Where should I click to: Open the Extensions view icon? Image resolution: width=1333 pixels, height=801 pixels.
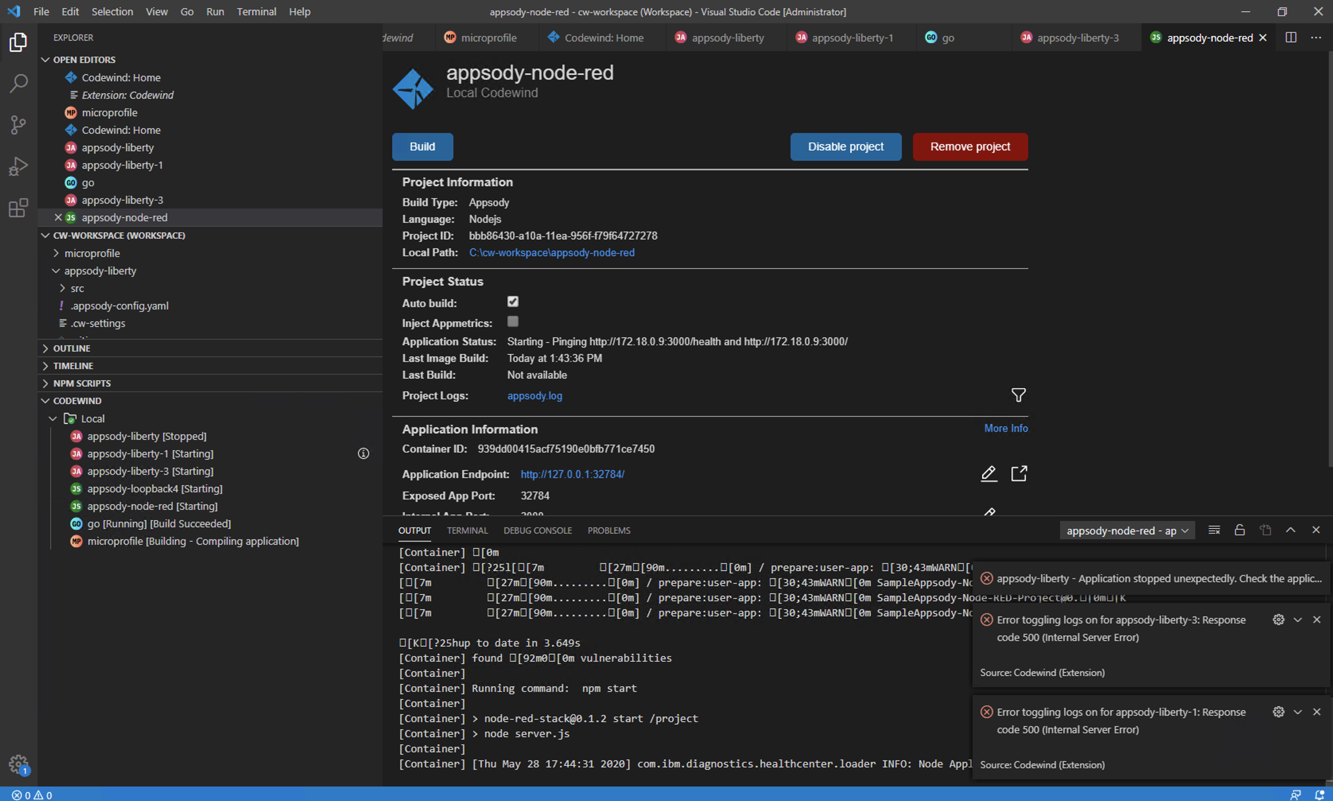tap(18, 208)
